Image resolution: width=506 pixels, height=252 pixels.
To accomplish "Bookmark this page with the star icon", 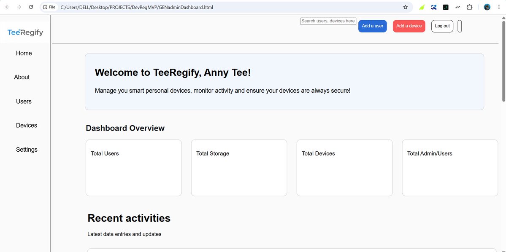I will click(x=405, y=7).
